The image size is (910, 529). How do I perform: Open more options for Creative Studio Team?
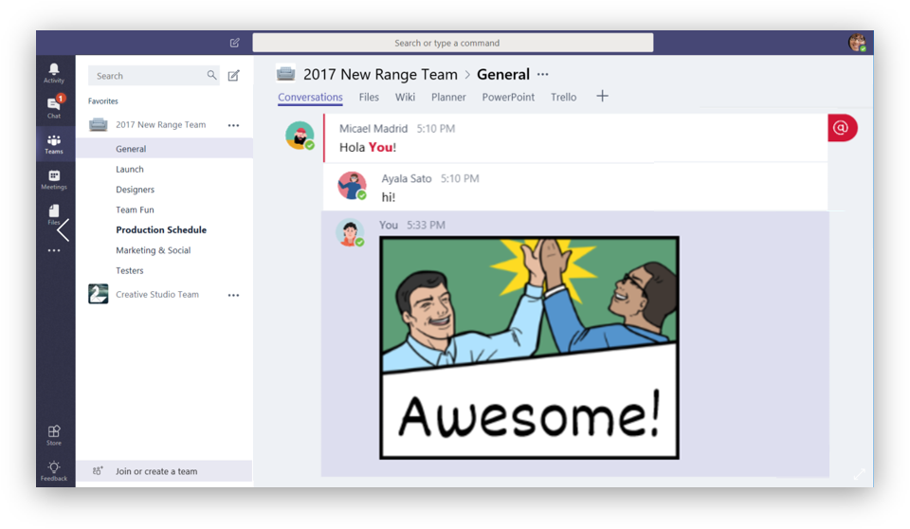click(x=233, y=295)
